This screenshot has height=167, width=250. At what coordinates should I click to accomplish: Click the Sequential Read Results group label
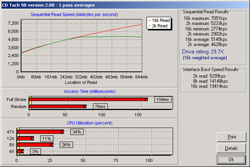pos(205,12)
